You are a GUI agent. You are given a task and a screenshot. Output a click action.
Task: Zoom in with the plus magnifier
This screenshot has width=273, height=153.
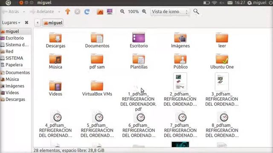tap(144, 11)
